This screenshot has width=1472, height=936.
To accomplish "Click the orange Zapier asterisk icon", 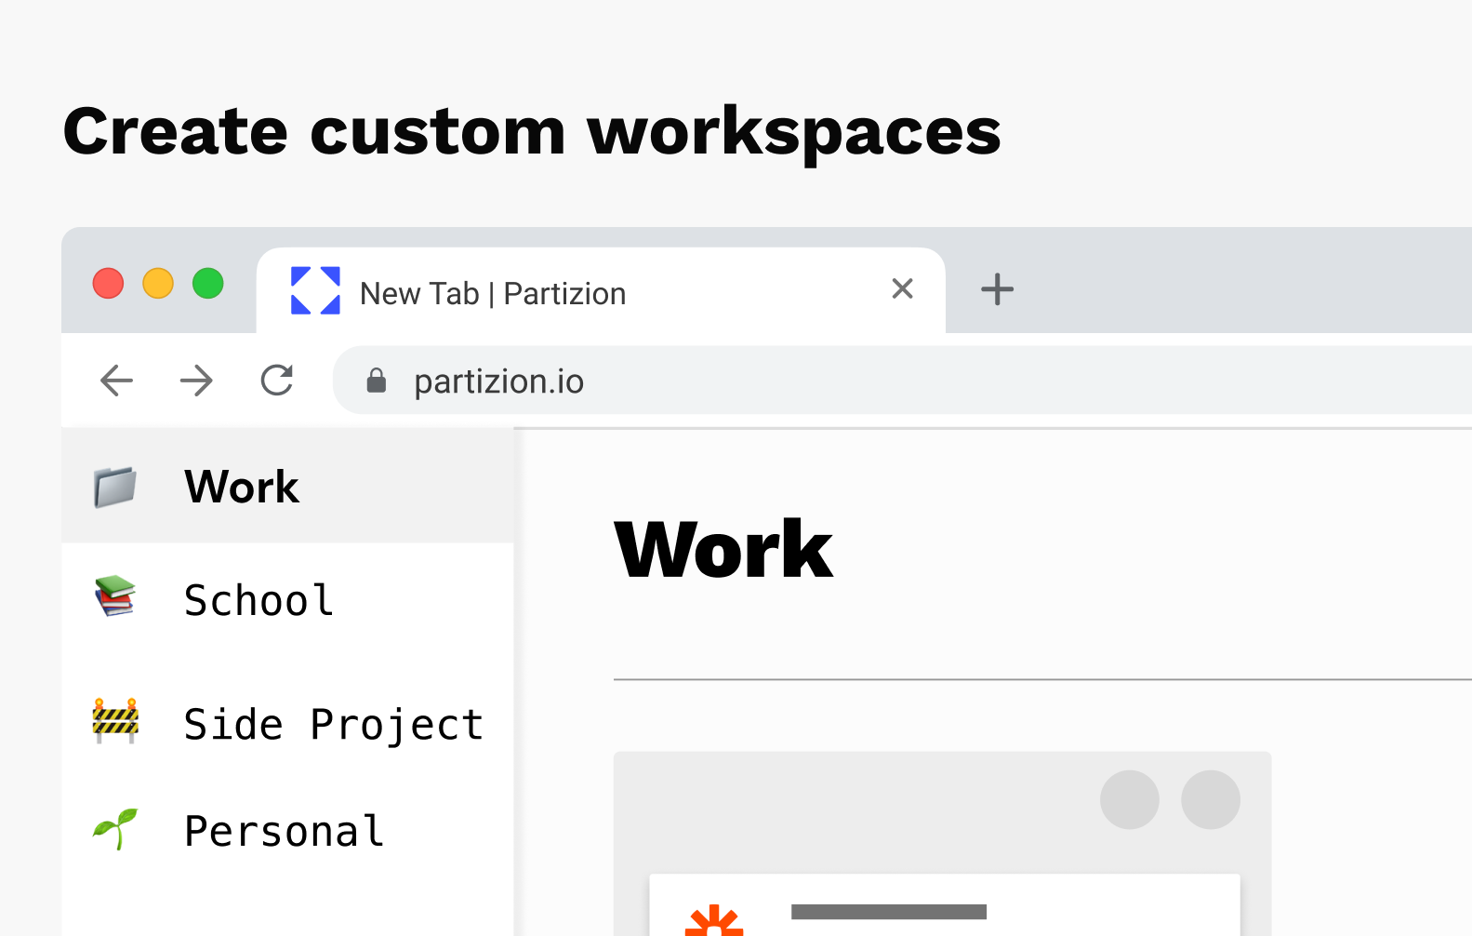I will pyautogui.click(x=714, y=920).
